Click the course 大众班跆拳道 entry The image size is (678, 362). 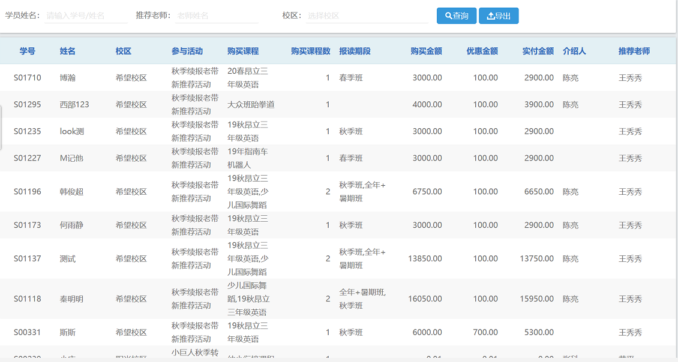250,104
